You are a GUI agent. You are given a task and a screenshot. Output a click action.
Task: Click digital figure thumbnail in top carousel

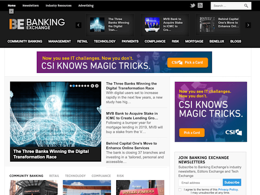[x=97, y=25]
